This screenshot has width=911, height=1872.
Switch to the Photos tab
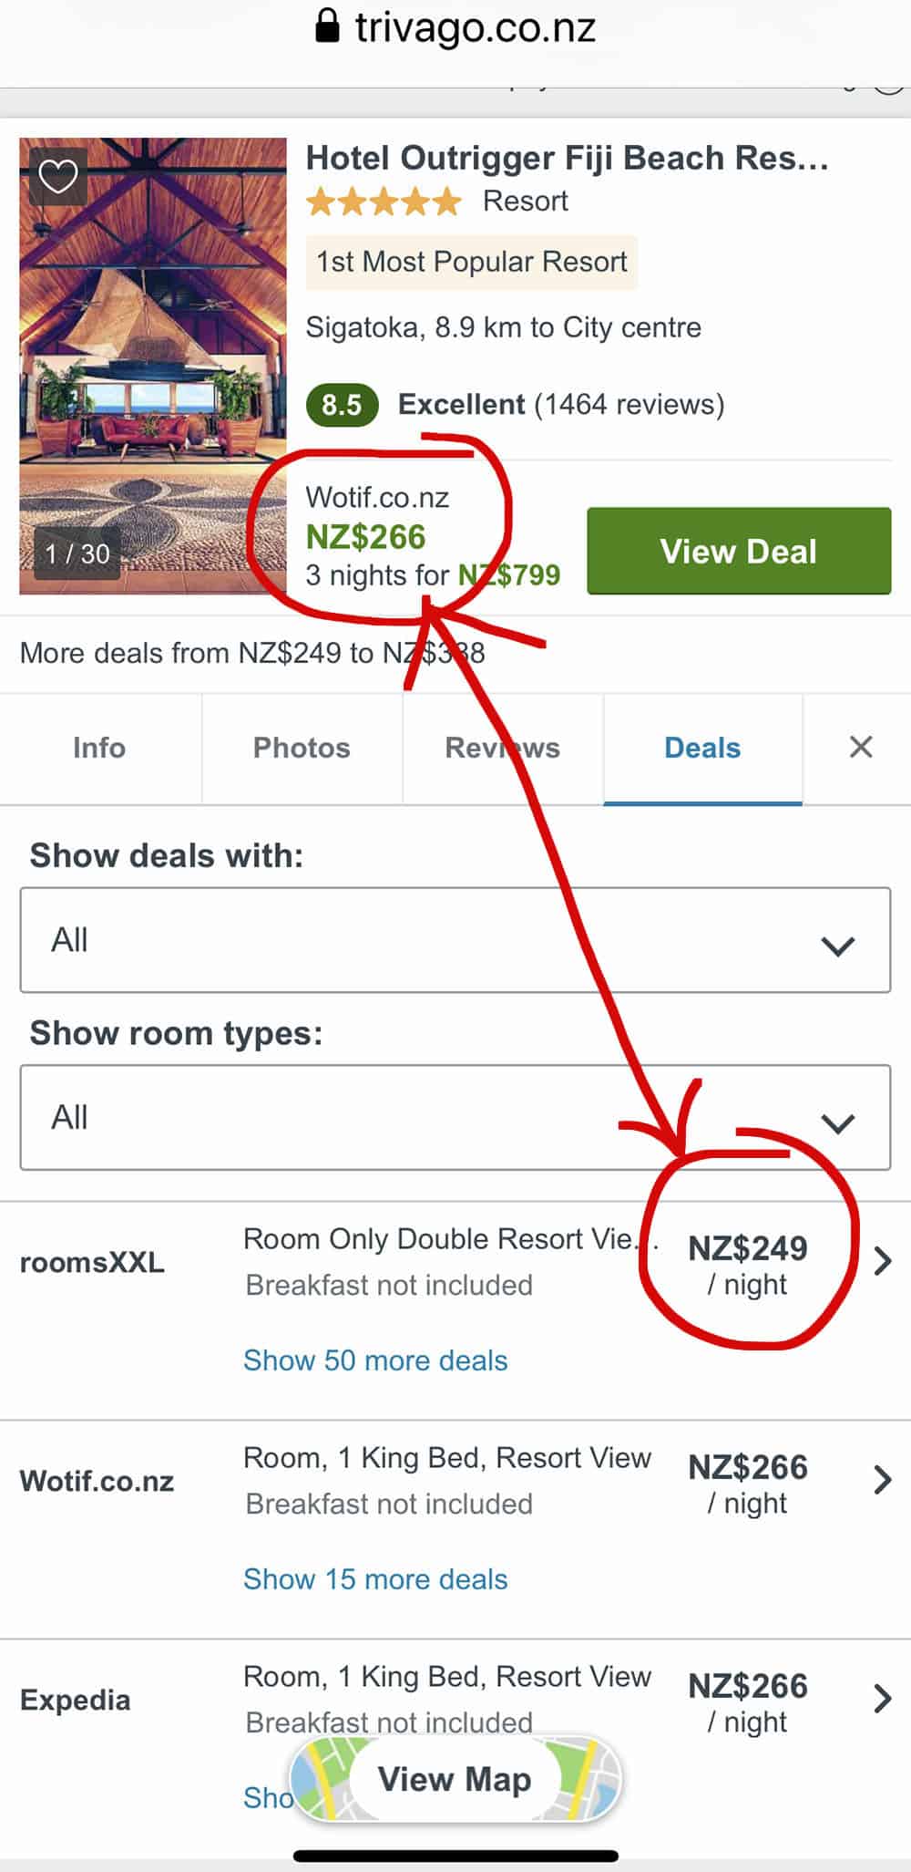pyautogui.click(x=302, y=748)
